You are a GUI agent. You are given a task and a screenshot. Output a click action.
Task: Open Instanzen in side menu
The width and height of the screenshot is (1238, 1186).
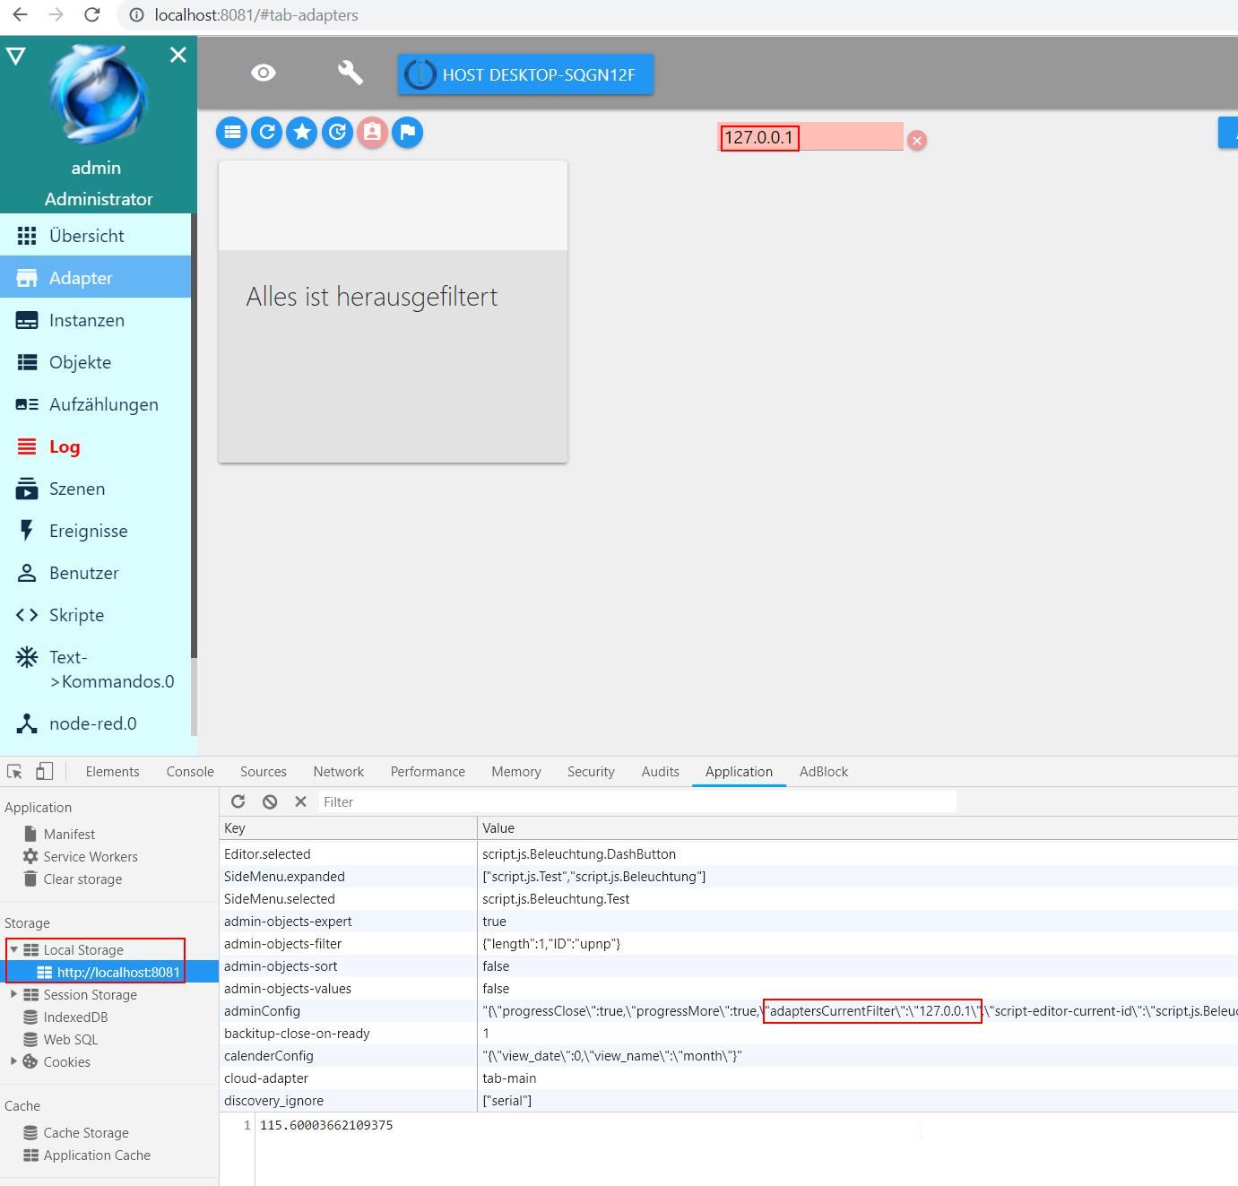(x=95, y=320)
